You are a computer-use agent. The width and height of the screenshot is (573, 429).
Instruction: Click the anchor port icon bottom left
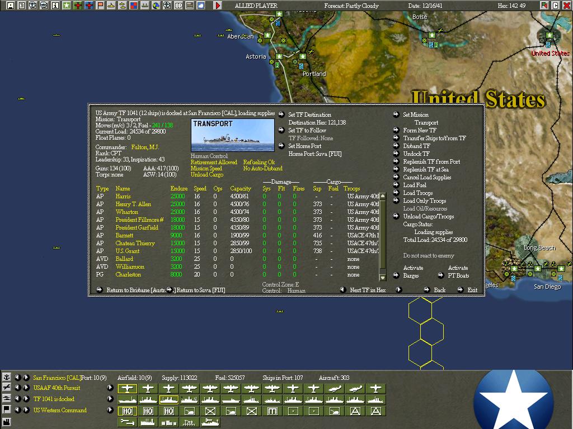tap(6, 377)
